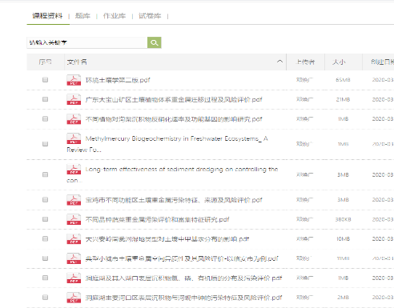The width and height of the screenshot is (394, 308).
Task: Check the box for 广东大宝山矿区 pdf row
Action: 45,99
